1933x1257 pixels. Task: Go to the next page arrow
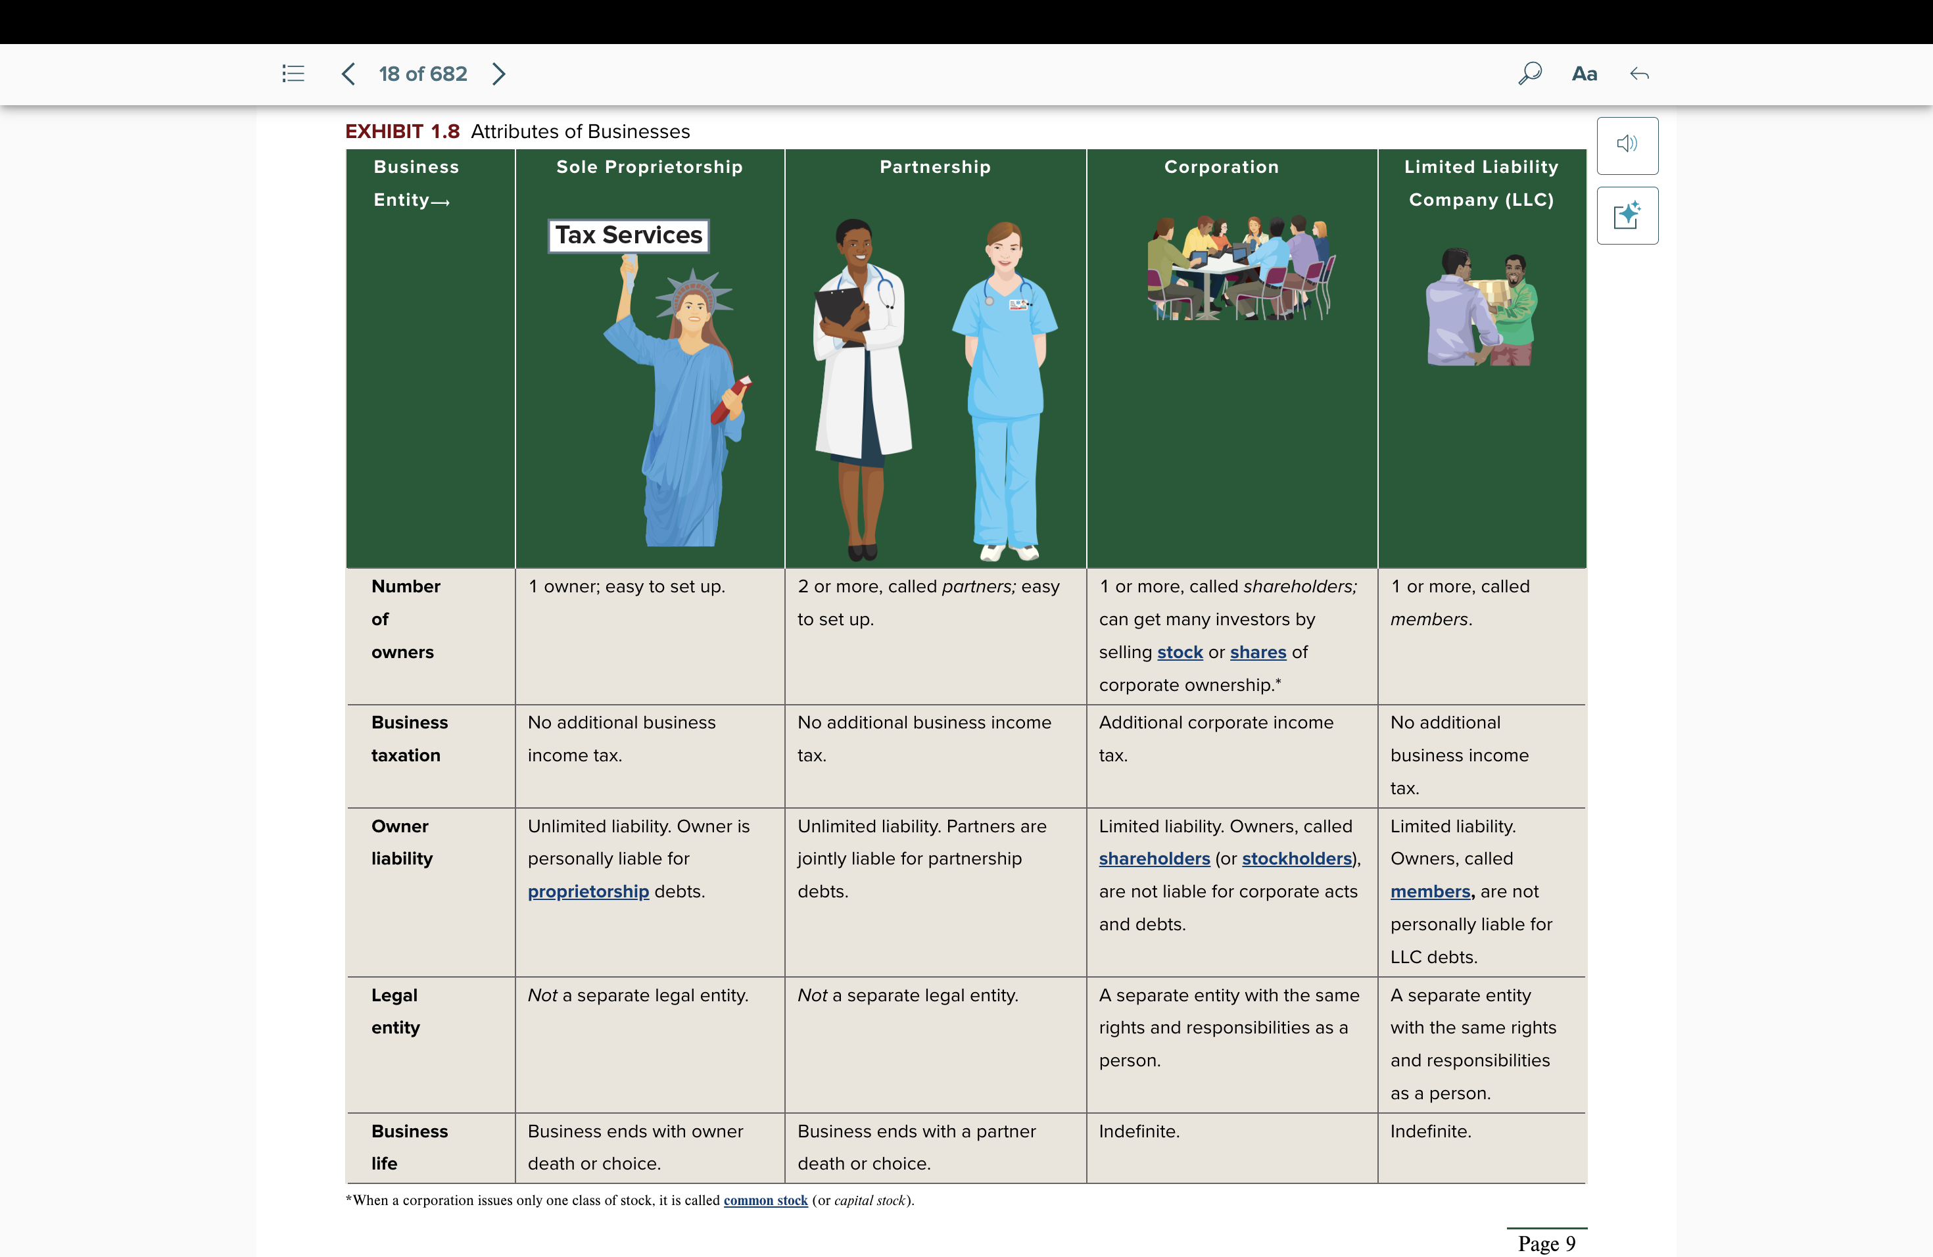pos(498,74)
